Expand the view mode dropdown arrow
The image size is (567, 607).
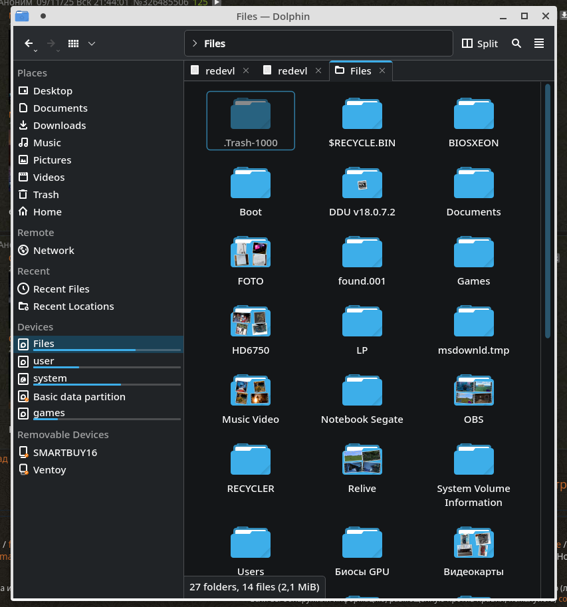92,43
